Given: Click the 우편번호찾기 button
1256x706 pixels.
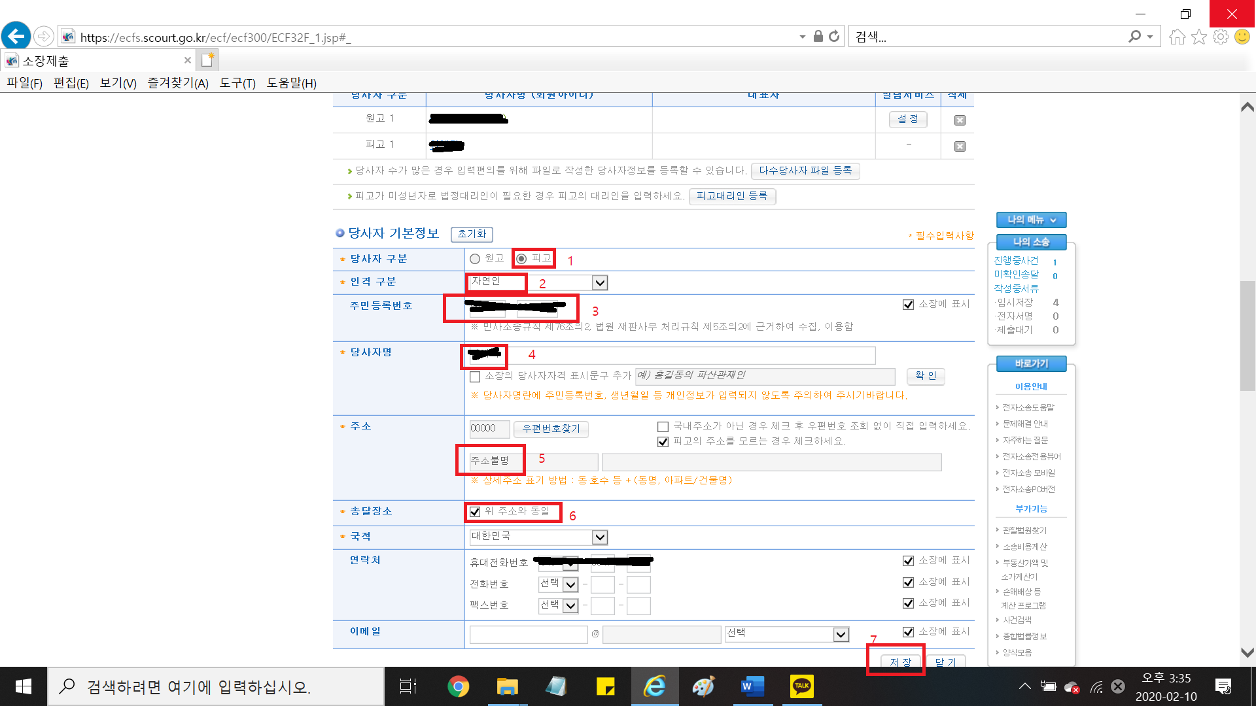Looking at the screenshot, I should coord(551,429).
